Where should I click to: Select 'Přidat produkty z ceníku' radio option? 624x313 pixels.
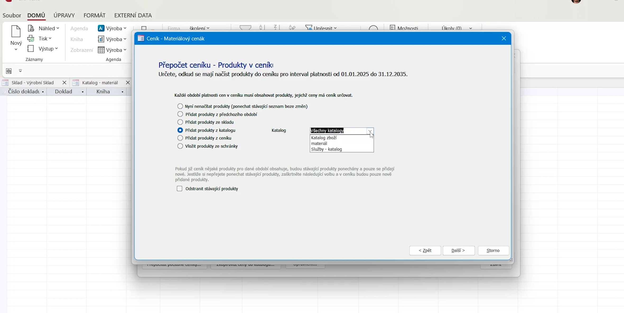pyautogui.click(x=180, y=138)
